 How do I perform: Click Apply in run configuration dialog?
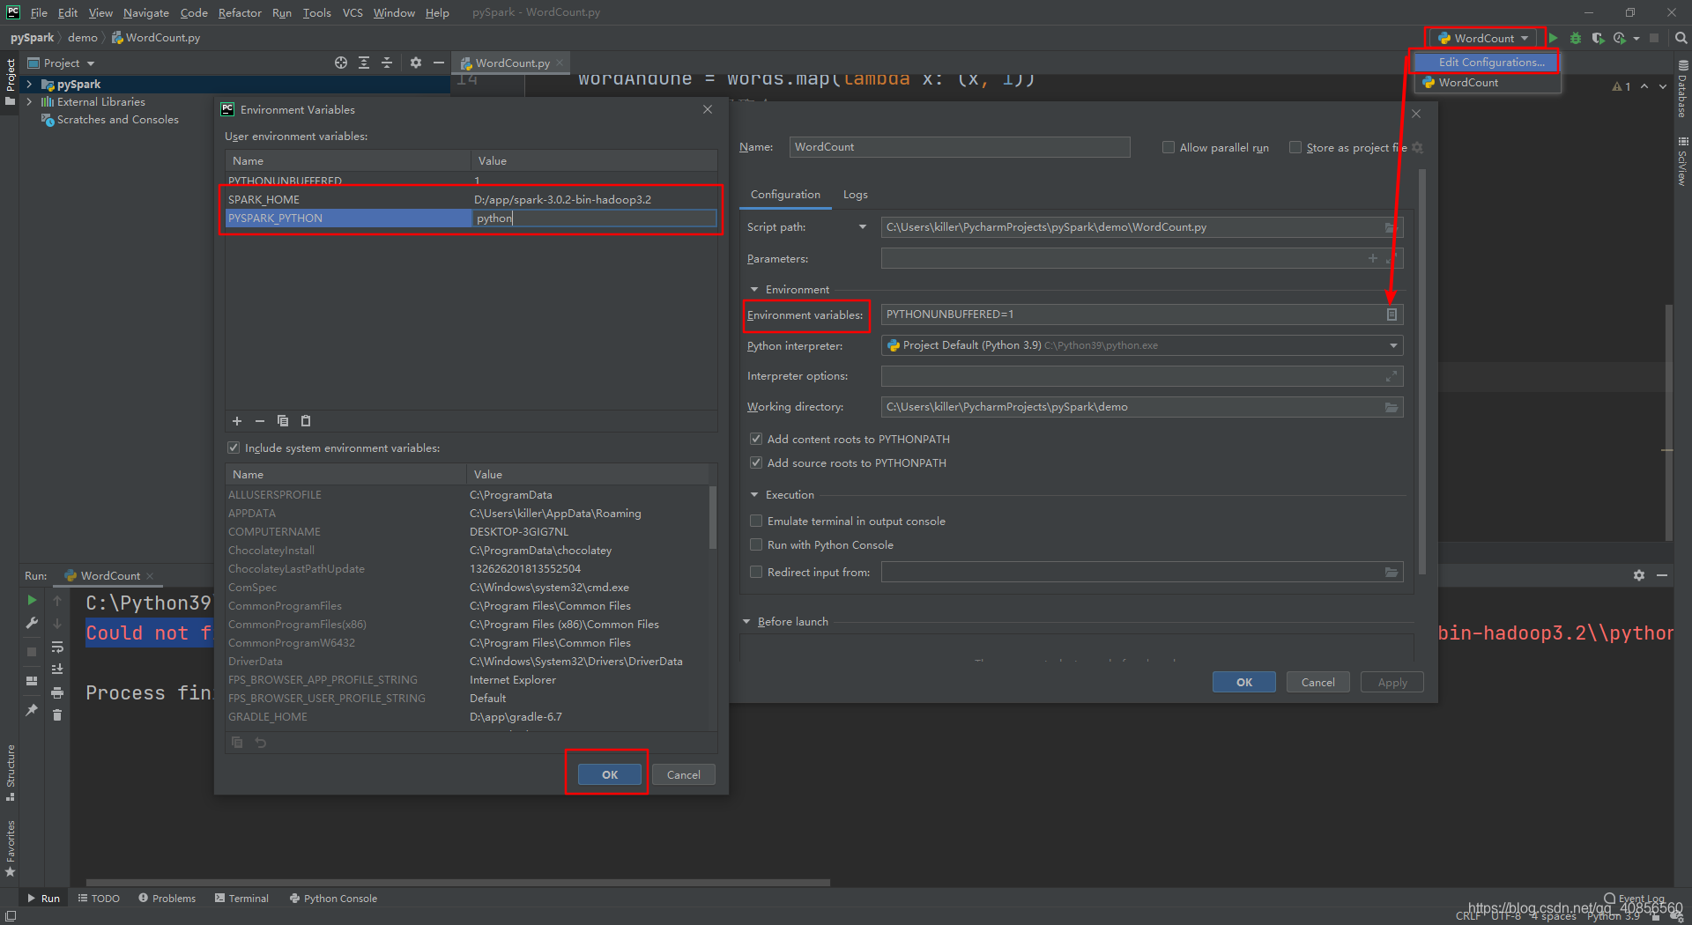pyautogui.click(x=1392, y=682)
